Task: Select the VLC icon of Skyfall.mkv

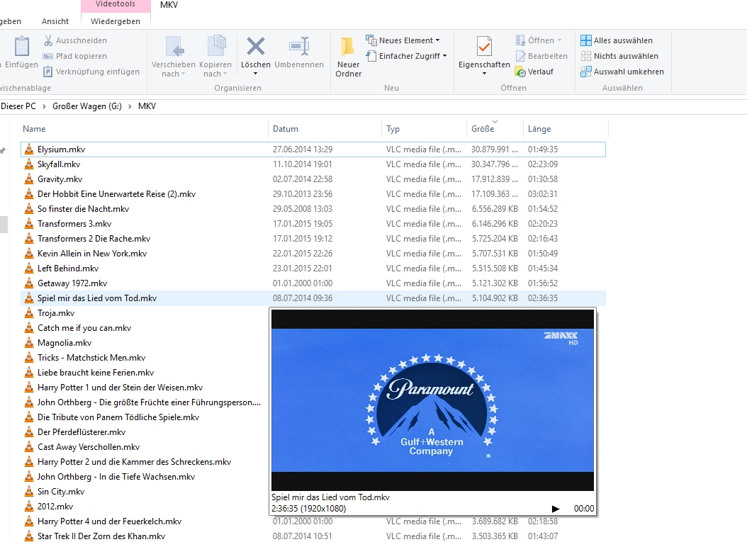Action: [29, 164]
